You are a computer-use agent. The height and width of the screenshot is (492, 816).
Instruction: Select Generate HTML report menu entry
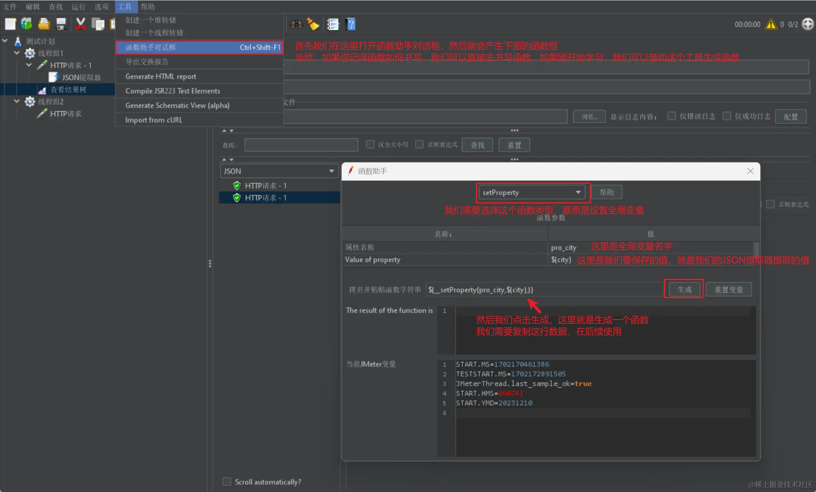pyautogui.click(x=161, y=76)
